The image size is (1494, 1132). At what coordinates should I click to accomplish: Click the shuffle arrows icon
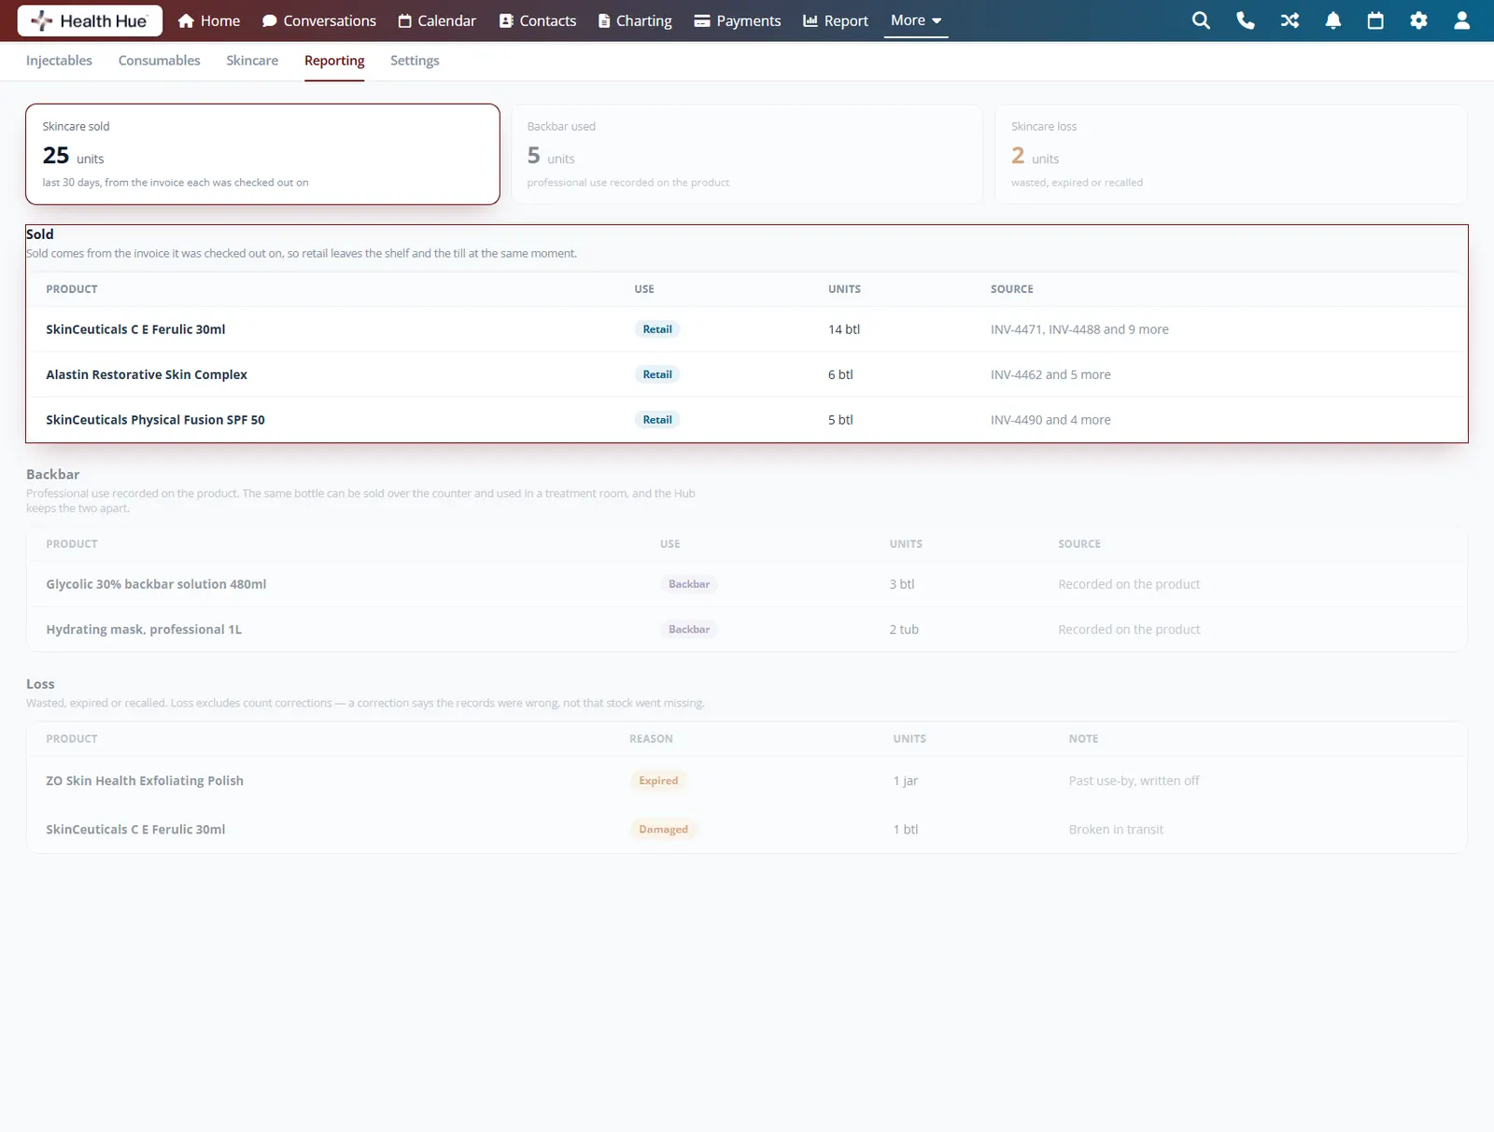coord(1290,21)
